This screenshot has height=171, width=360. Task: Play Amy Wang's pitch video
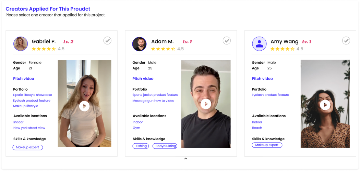325,105
